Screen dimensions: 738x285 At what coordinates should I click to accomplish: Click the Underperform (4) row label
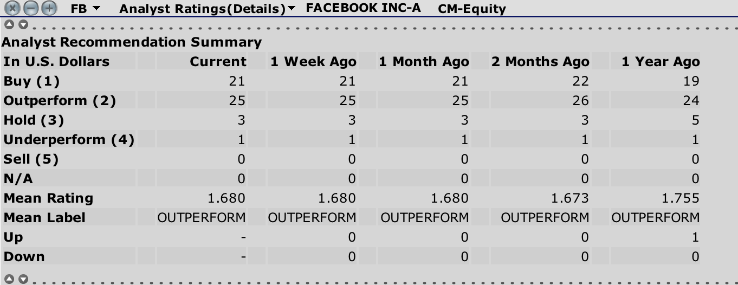pos(69,139)
